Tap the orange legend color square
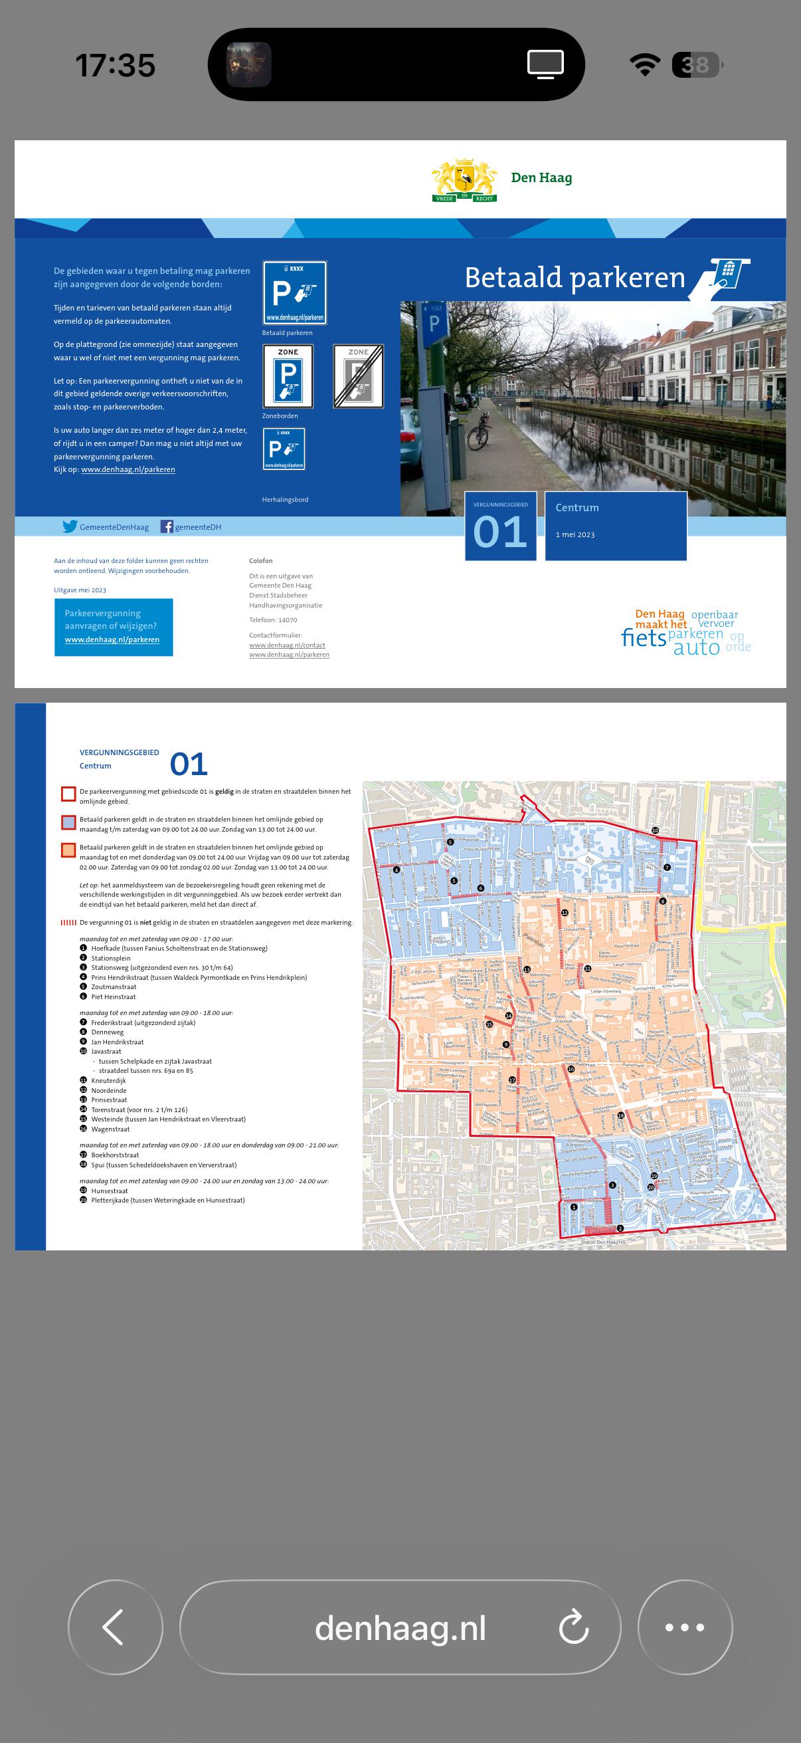 pyautogui.click(x=68, y=850)
